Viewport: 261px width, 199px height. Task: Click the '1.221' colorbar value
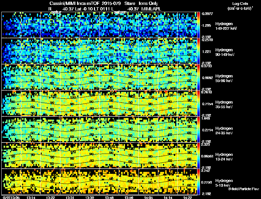207,52
